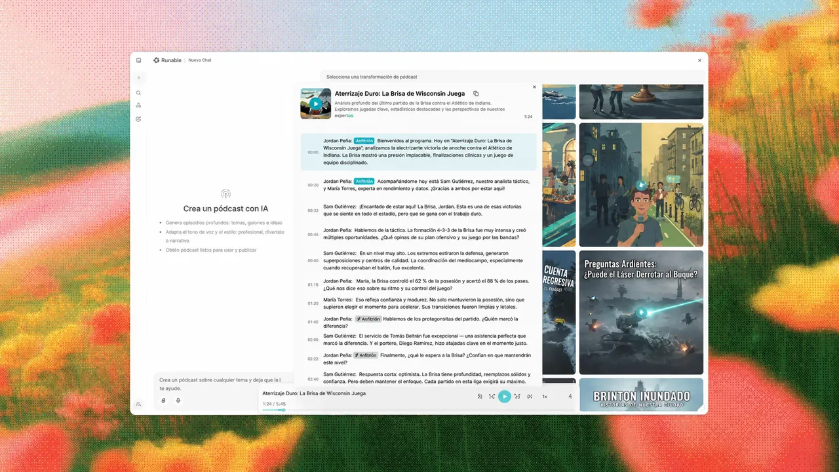Viewport: 839px width, 472px height.
Task: Click the episode title 'Aterrizaje Duro: La Brisa de Wisconsin Juega'
Action: click(x=400, y=94)
